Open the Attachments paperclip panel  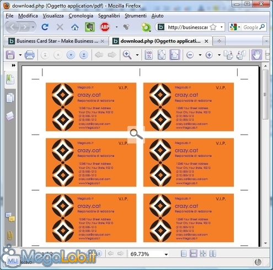coord(10,235)
